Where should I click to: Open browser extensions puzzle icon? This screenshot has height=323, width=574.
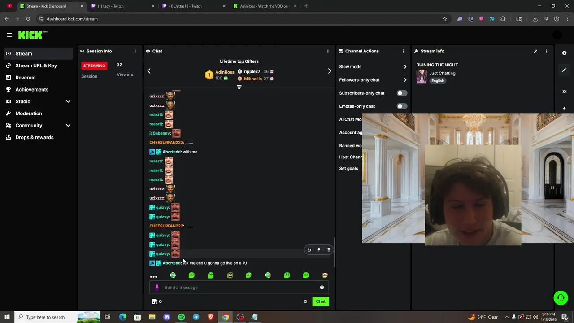point(503,19)
